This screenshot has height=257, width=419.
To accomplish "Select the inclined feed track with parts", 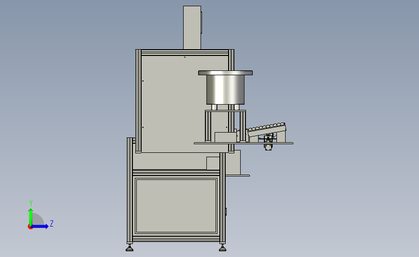I will click(267, 129).
